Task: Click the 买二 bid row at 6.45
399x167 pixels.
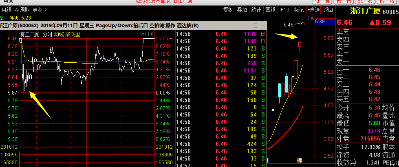Action: [x=368, y=77]
